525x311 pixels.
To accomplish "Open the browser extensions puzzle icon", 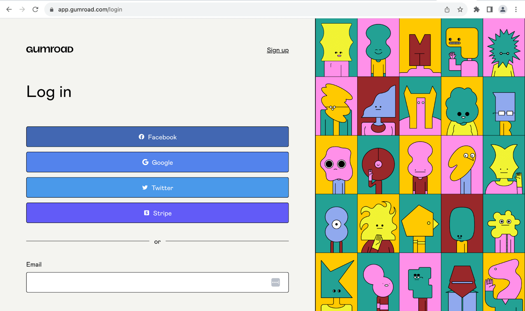I will point(476,9).
